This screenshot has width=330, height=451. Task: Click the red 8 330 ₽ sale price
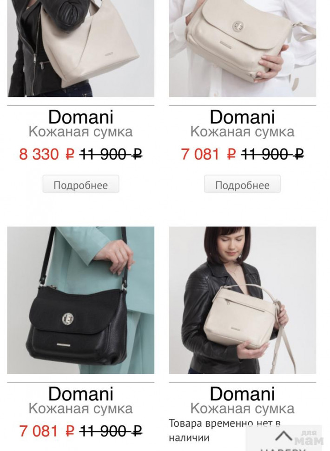[47, 154]
